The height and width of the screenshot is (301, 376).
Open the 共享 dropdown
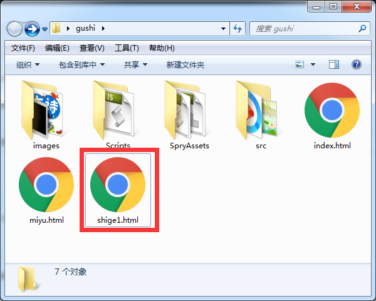point(135,64)
